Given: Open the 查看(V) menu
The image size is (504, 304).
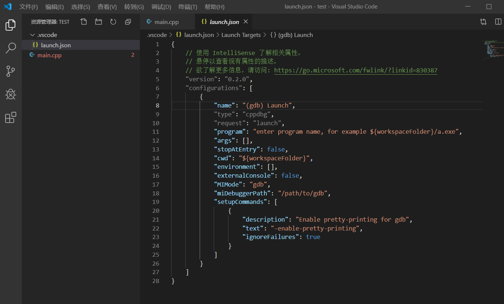Looking at the screenshot, I should pos(107,7).
